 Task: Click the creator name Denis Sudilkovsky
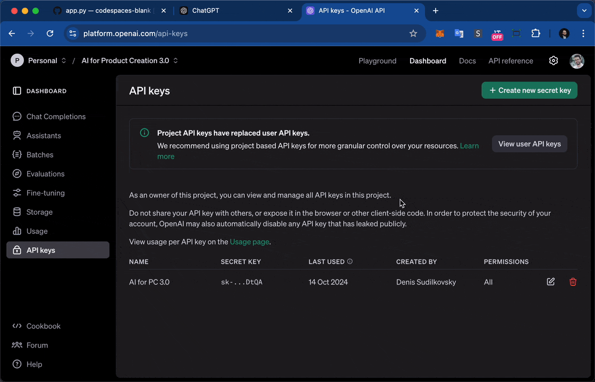click(x=426, y=282)
